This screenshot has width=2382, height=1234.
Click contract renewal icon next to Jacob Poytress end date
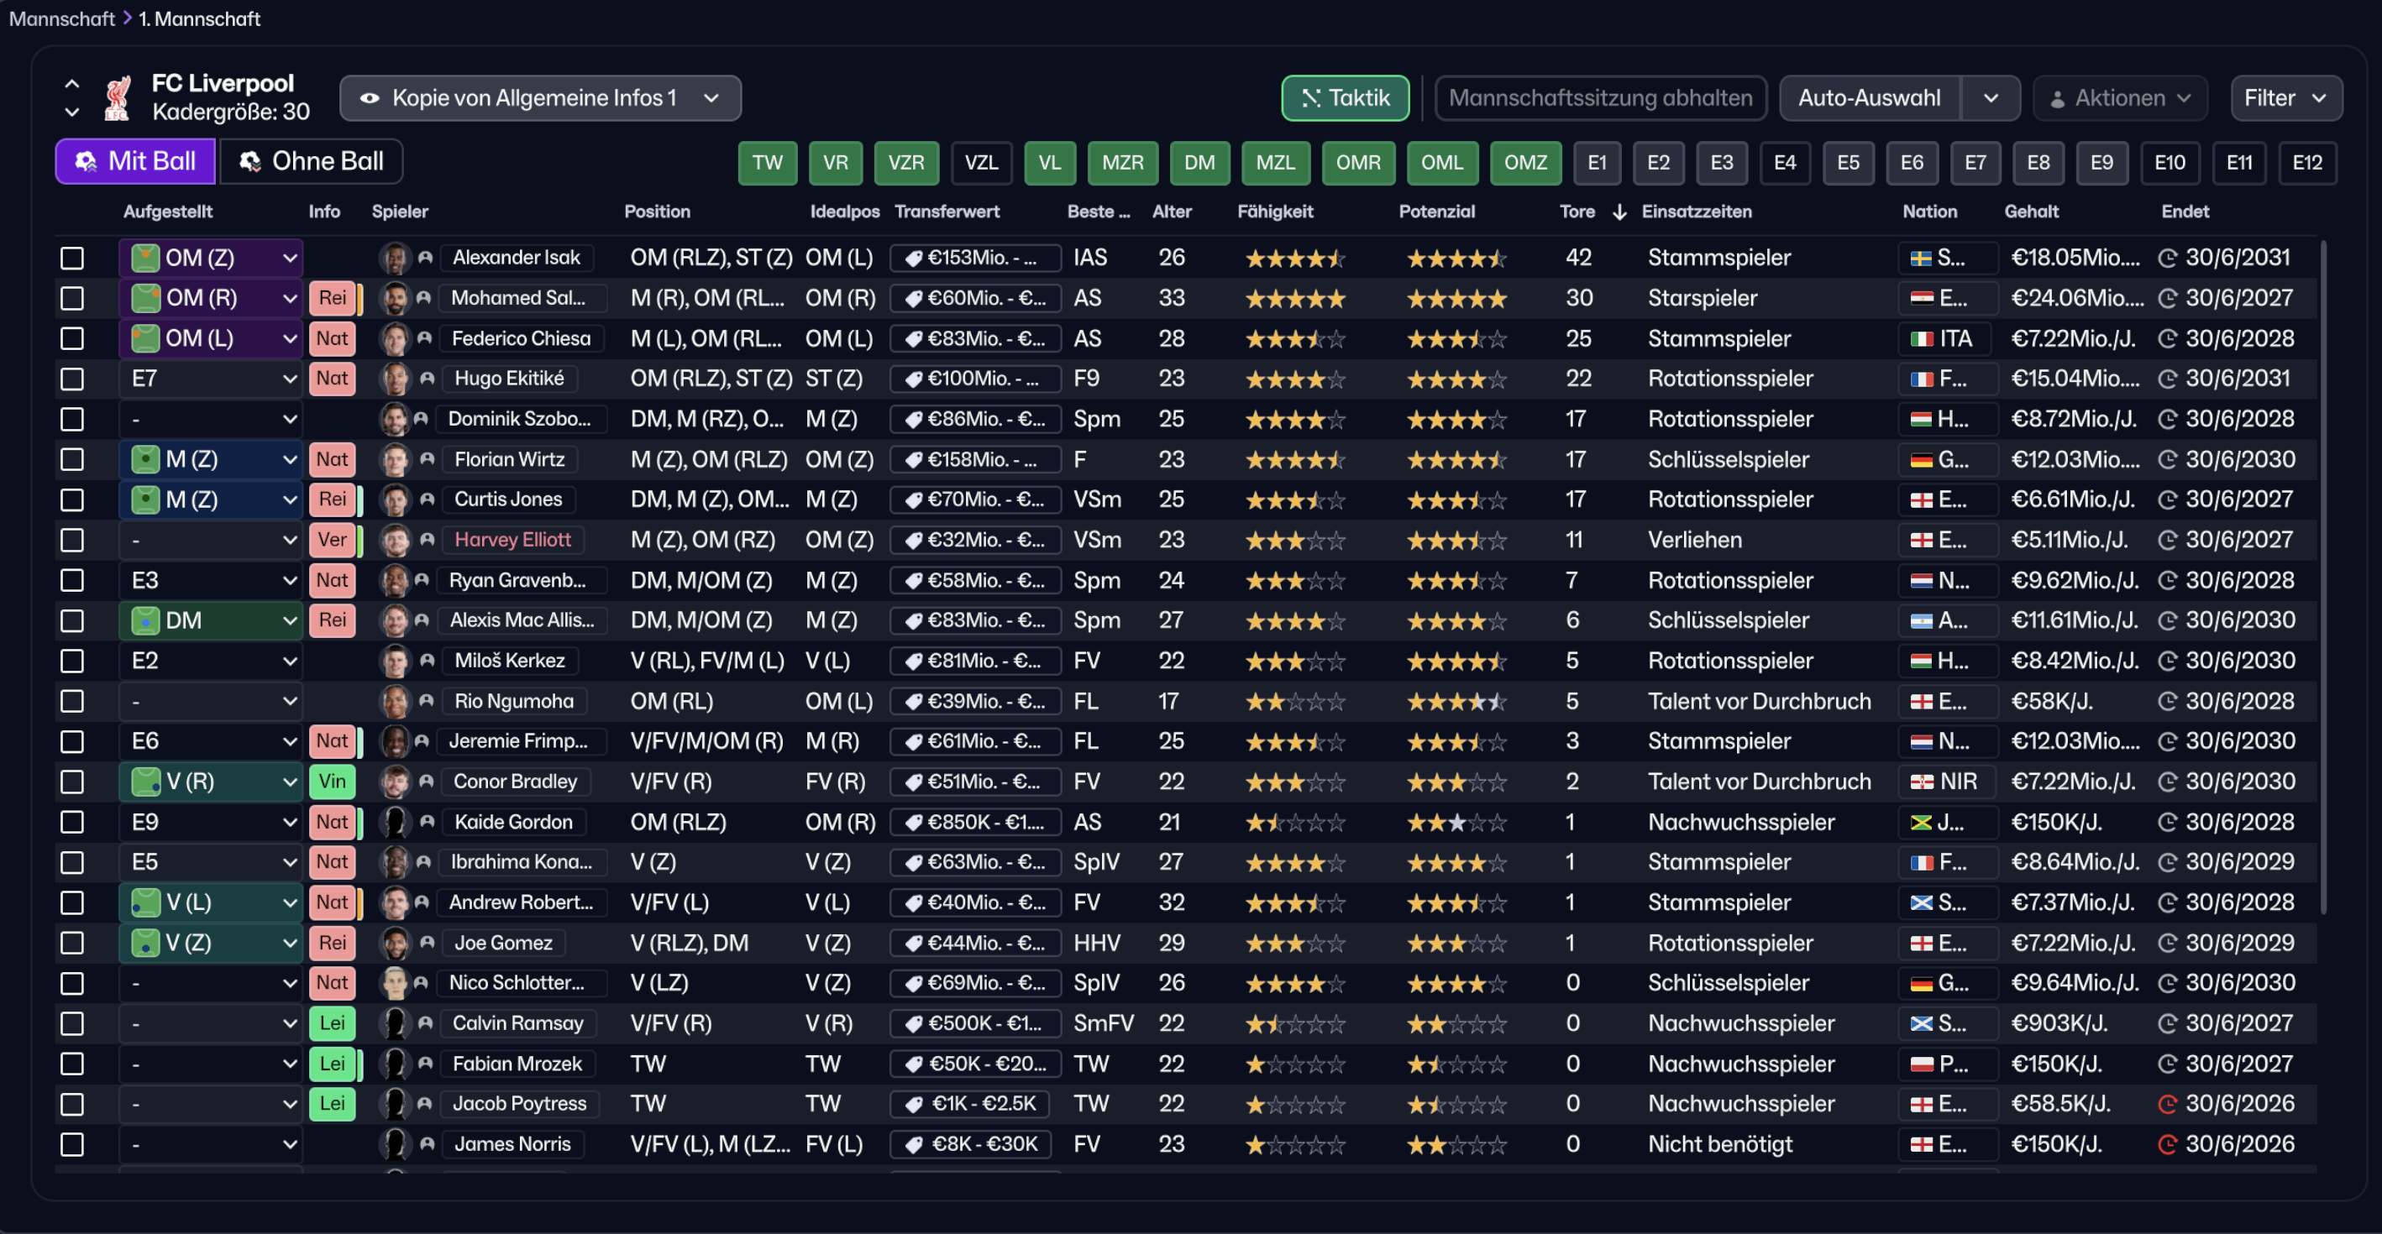2166,1104
